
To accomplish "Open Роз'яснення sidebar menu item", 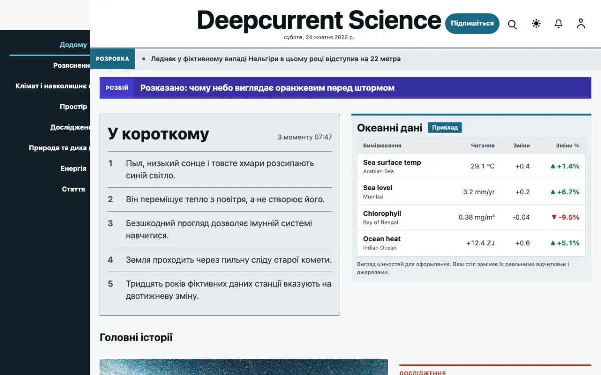I will [x=72, y=65].
